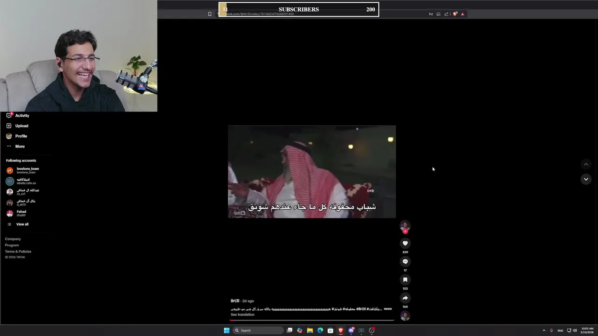Image resolution: width=598 pixels, height=336 pixels.
Task: Click the #ilrt3l hashtag in caption
Action: click(361, 309)
